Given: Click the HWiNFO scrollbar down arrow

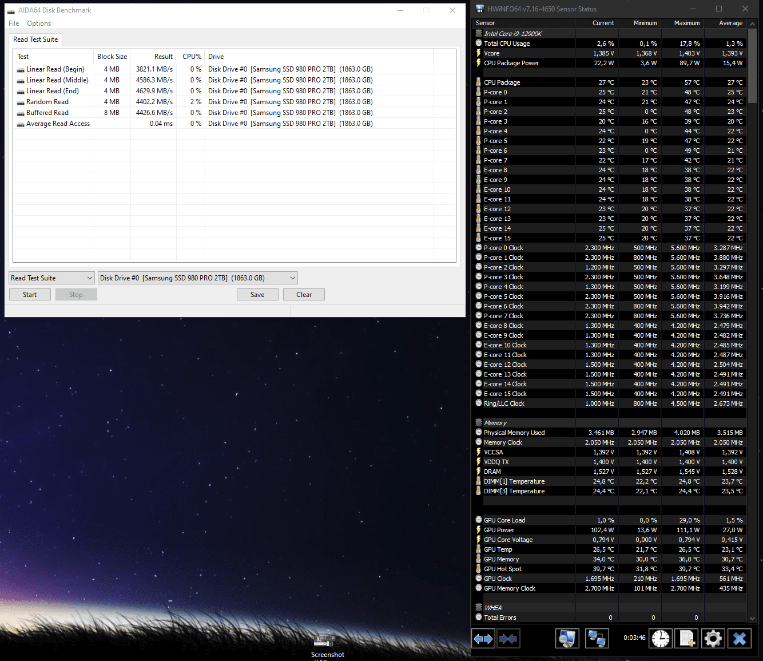Looking at the screenshot, I should click(753, 618).
